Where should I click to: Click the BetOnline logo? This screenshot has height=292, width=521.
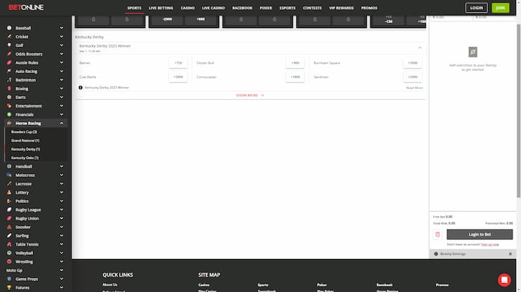point(26,7)
